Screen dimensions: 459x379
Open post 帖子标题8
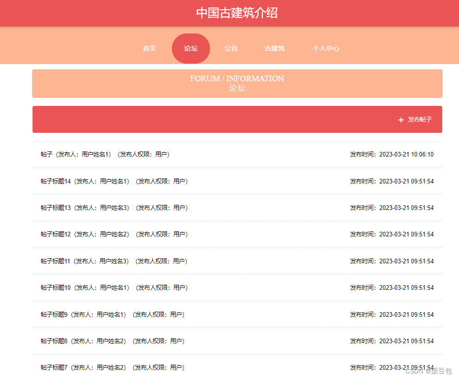[x=112, y=341]
